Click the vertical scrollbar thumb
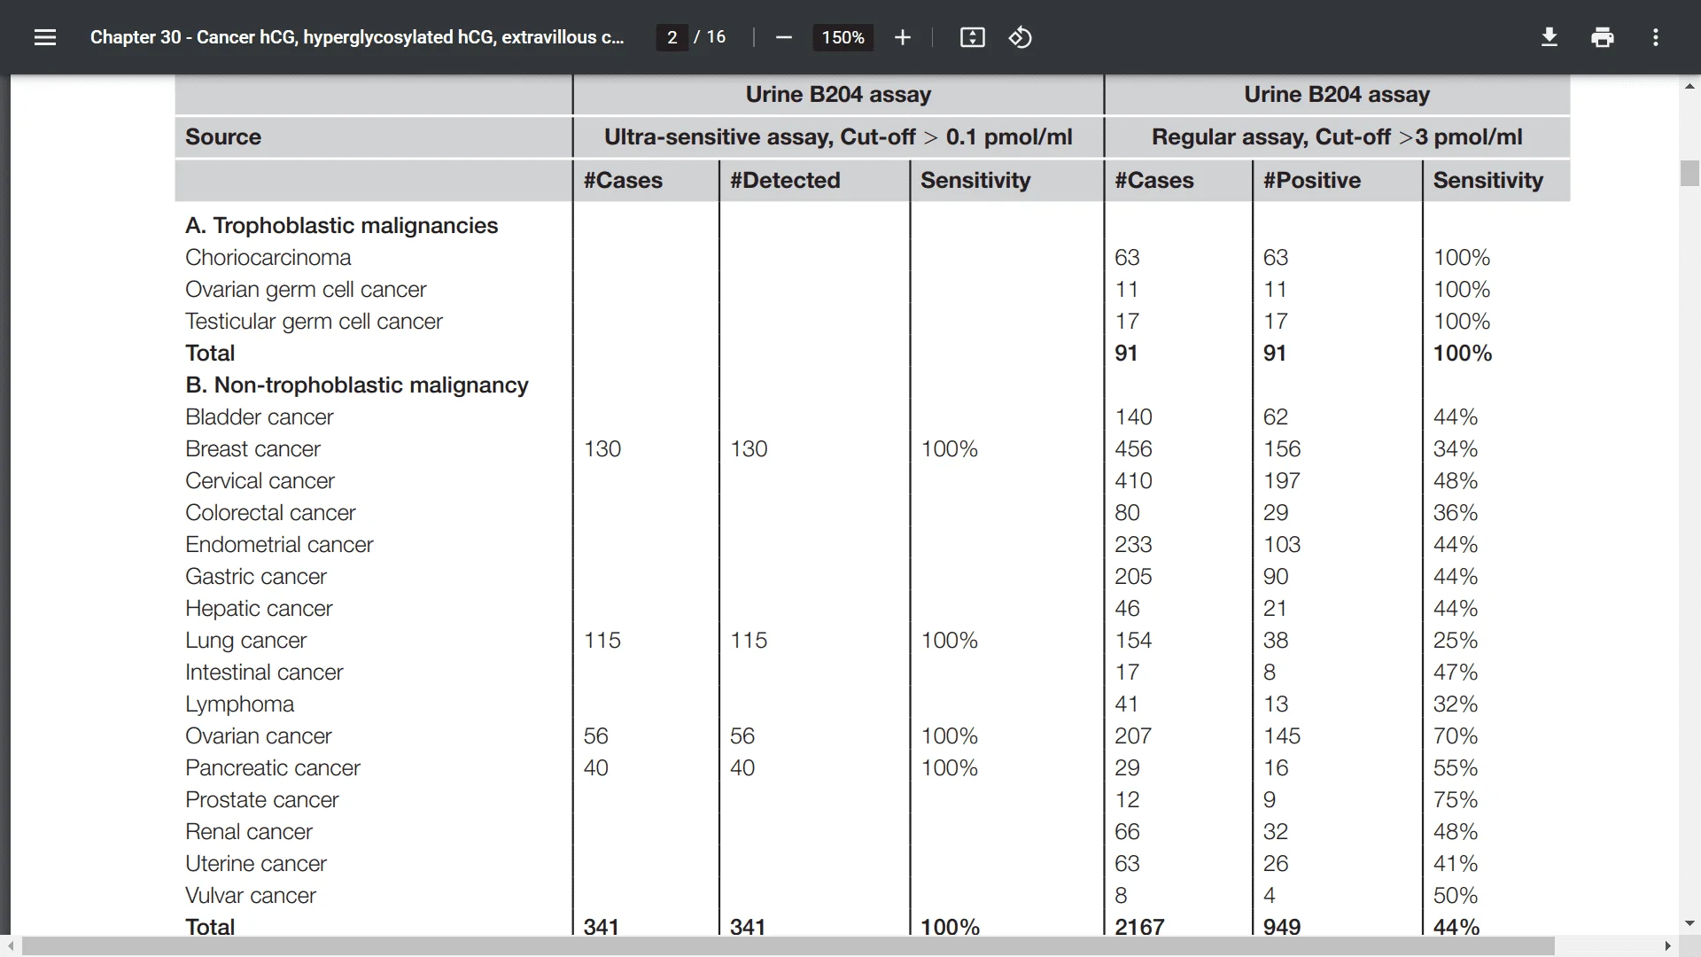1701x957 pixels. coord(1689,173)
